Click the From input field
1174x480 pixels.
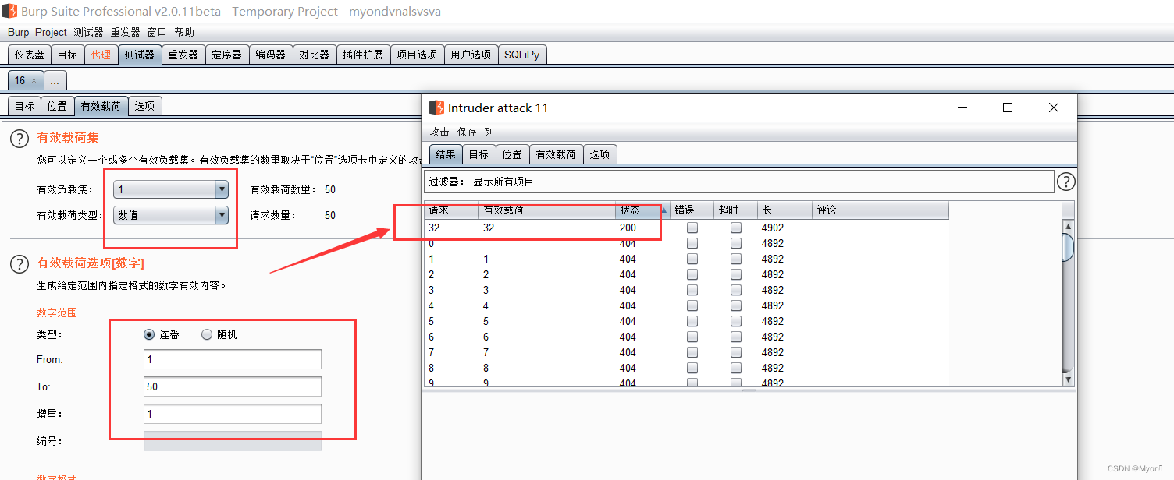pyautogui.click(x=233, y=359)
